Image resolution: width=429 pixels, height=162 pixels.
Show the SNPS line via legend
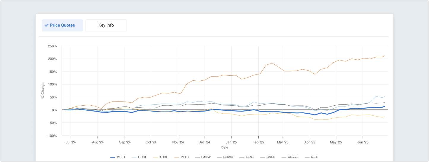[271, 157]
